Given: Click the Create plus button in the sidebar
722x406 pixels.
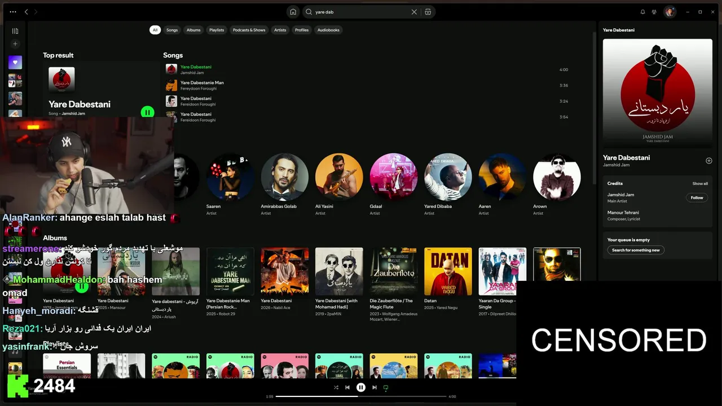Looking at the screenshot, I should pyautogui.click(x=15, y=44).
